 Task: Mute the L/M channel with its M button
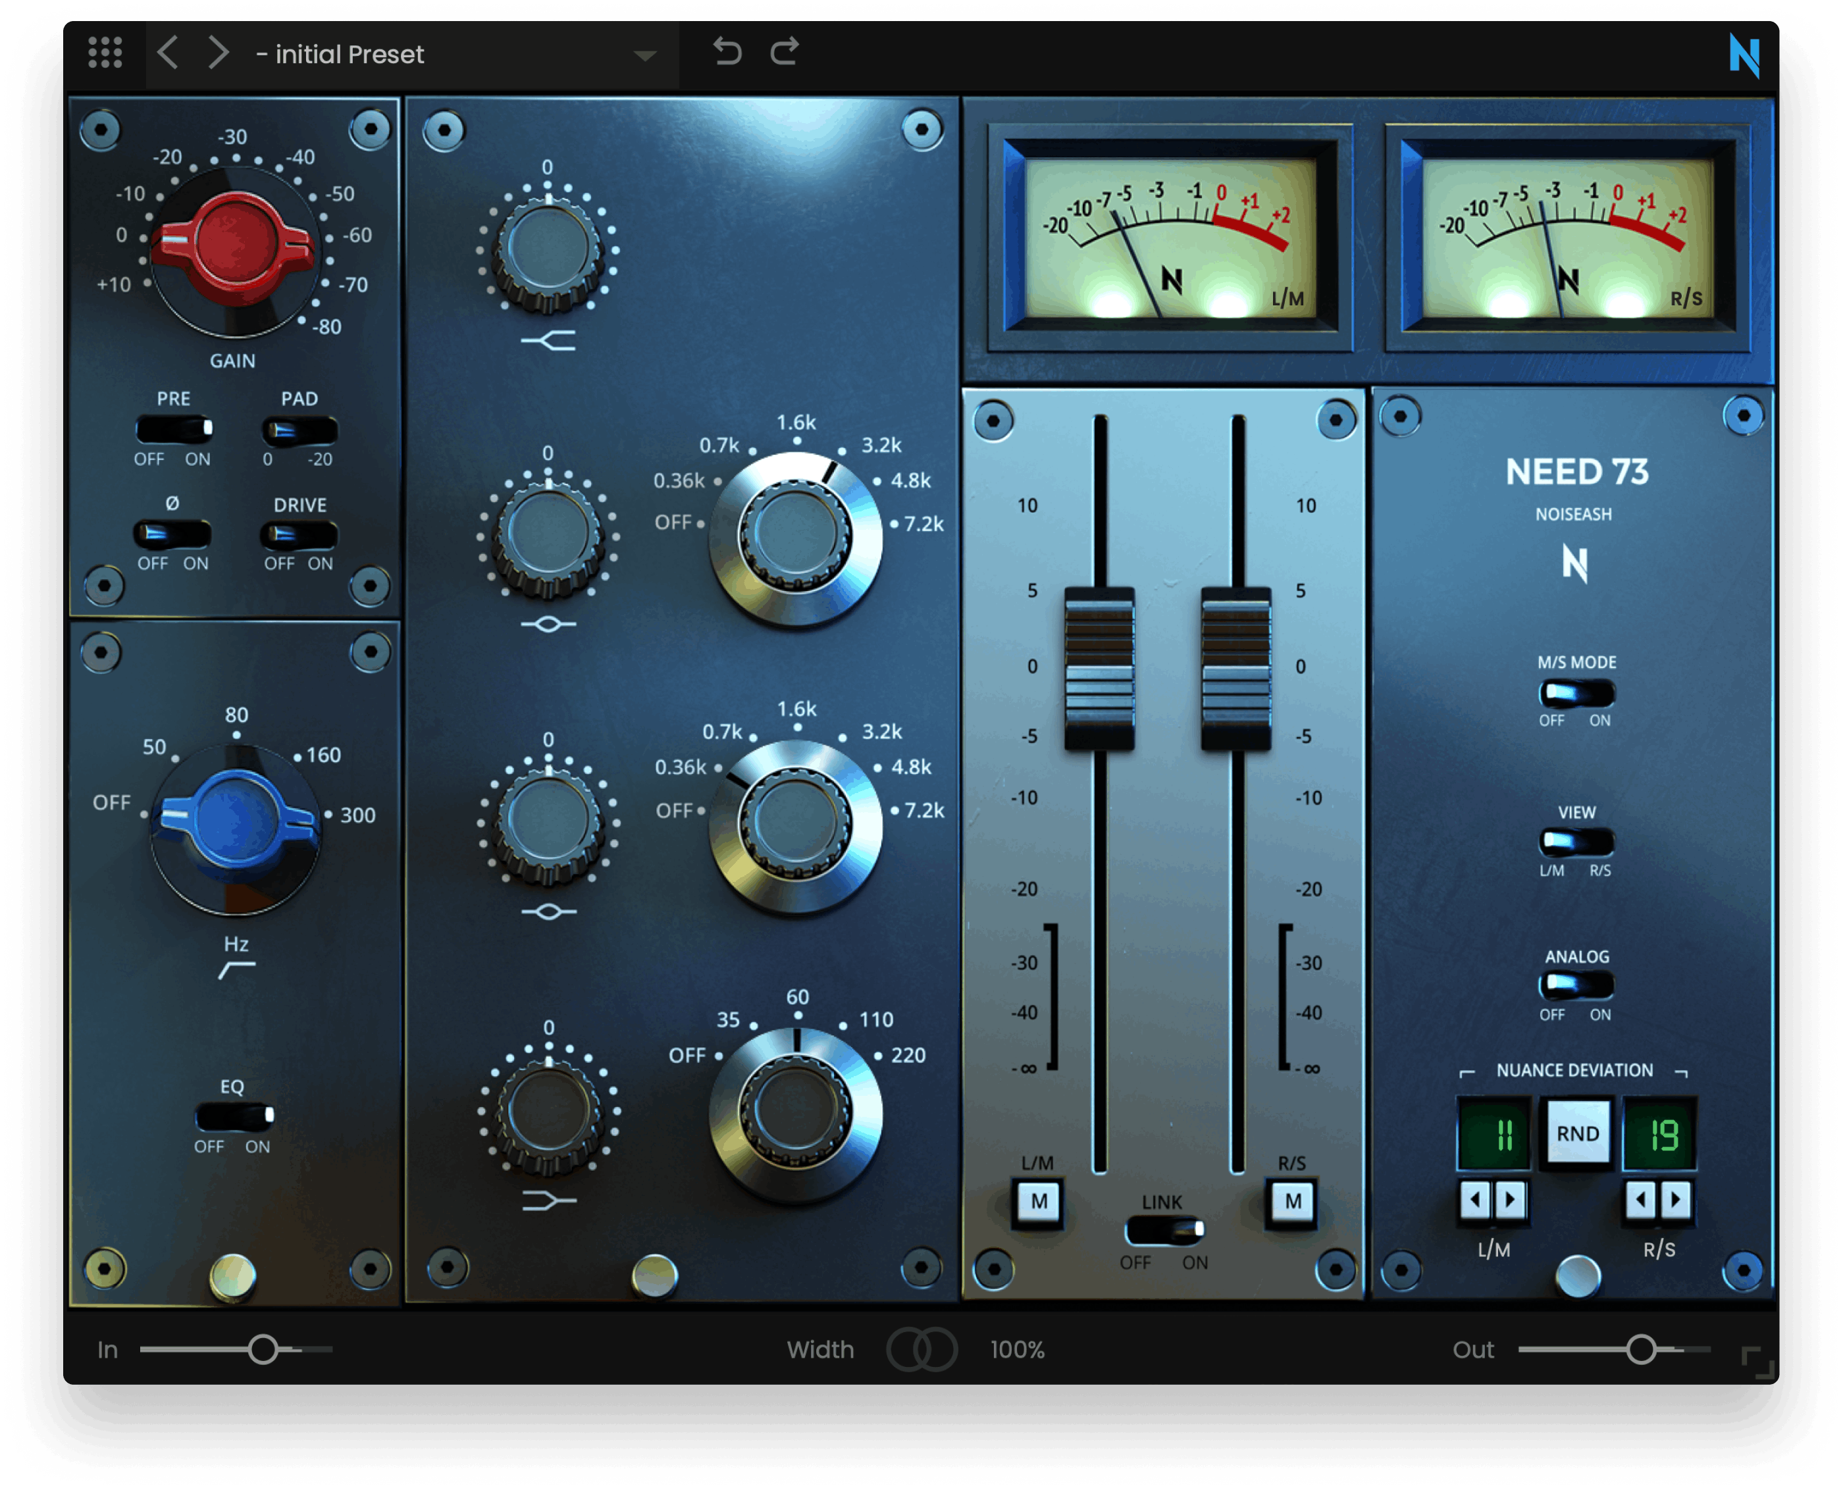coord(1039,1201)
